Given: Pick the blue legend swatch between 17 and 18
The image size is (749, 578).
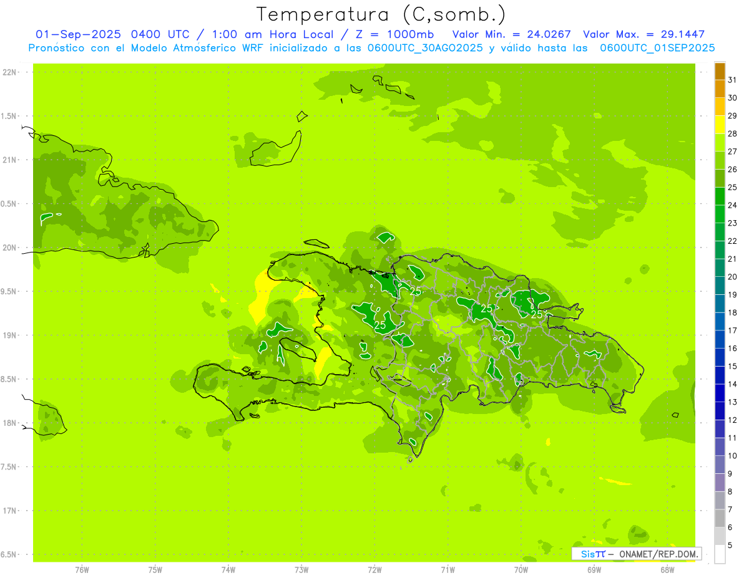Looking at the screenshot, I should click(720, 322).
